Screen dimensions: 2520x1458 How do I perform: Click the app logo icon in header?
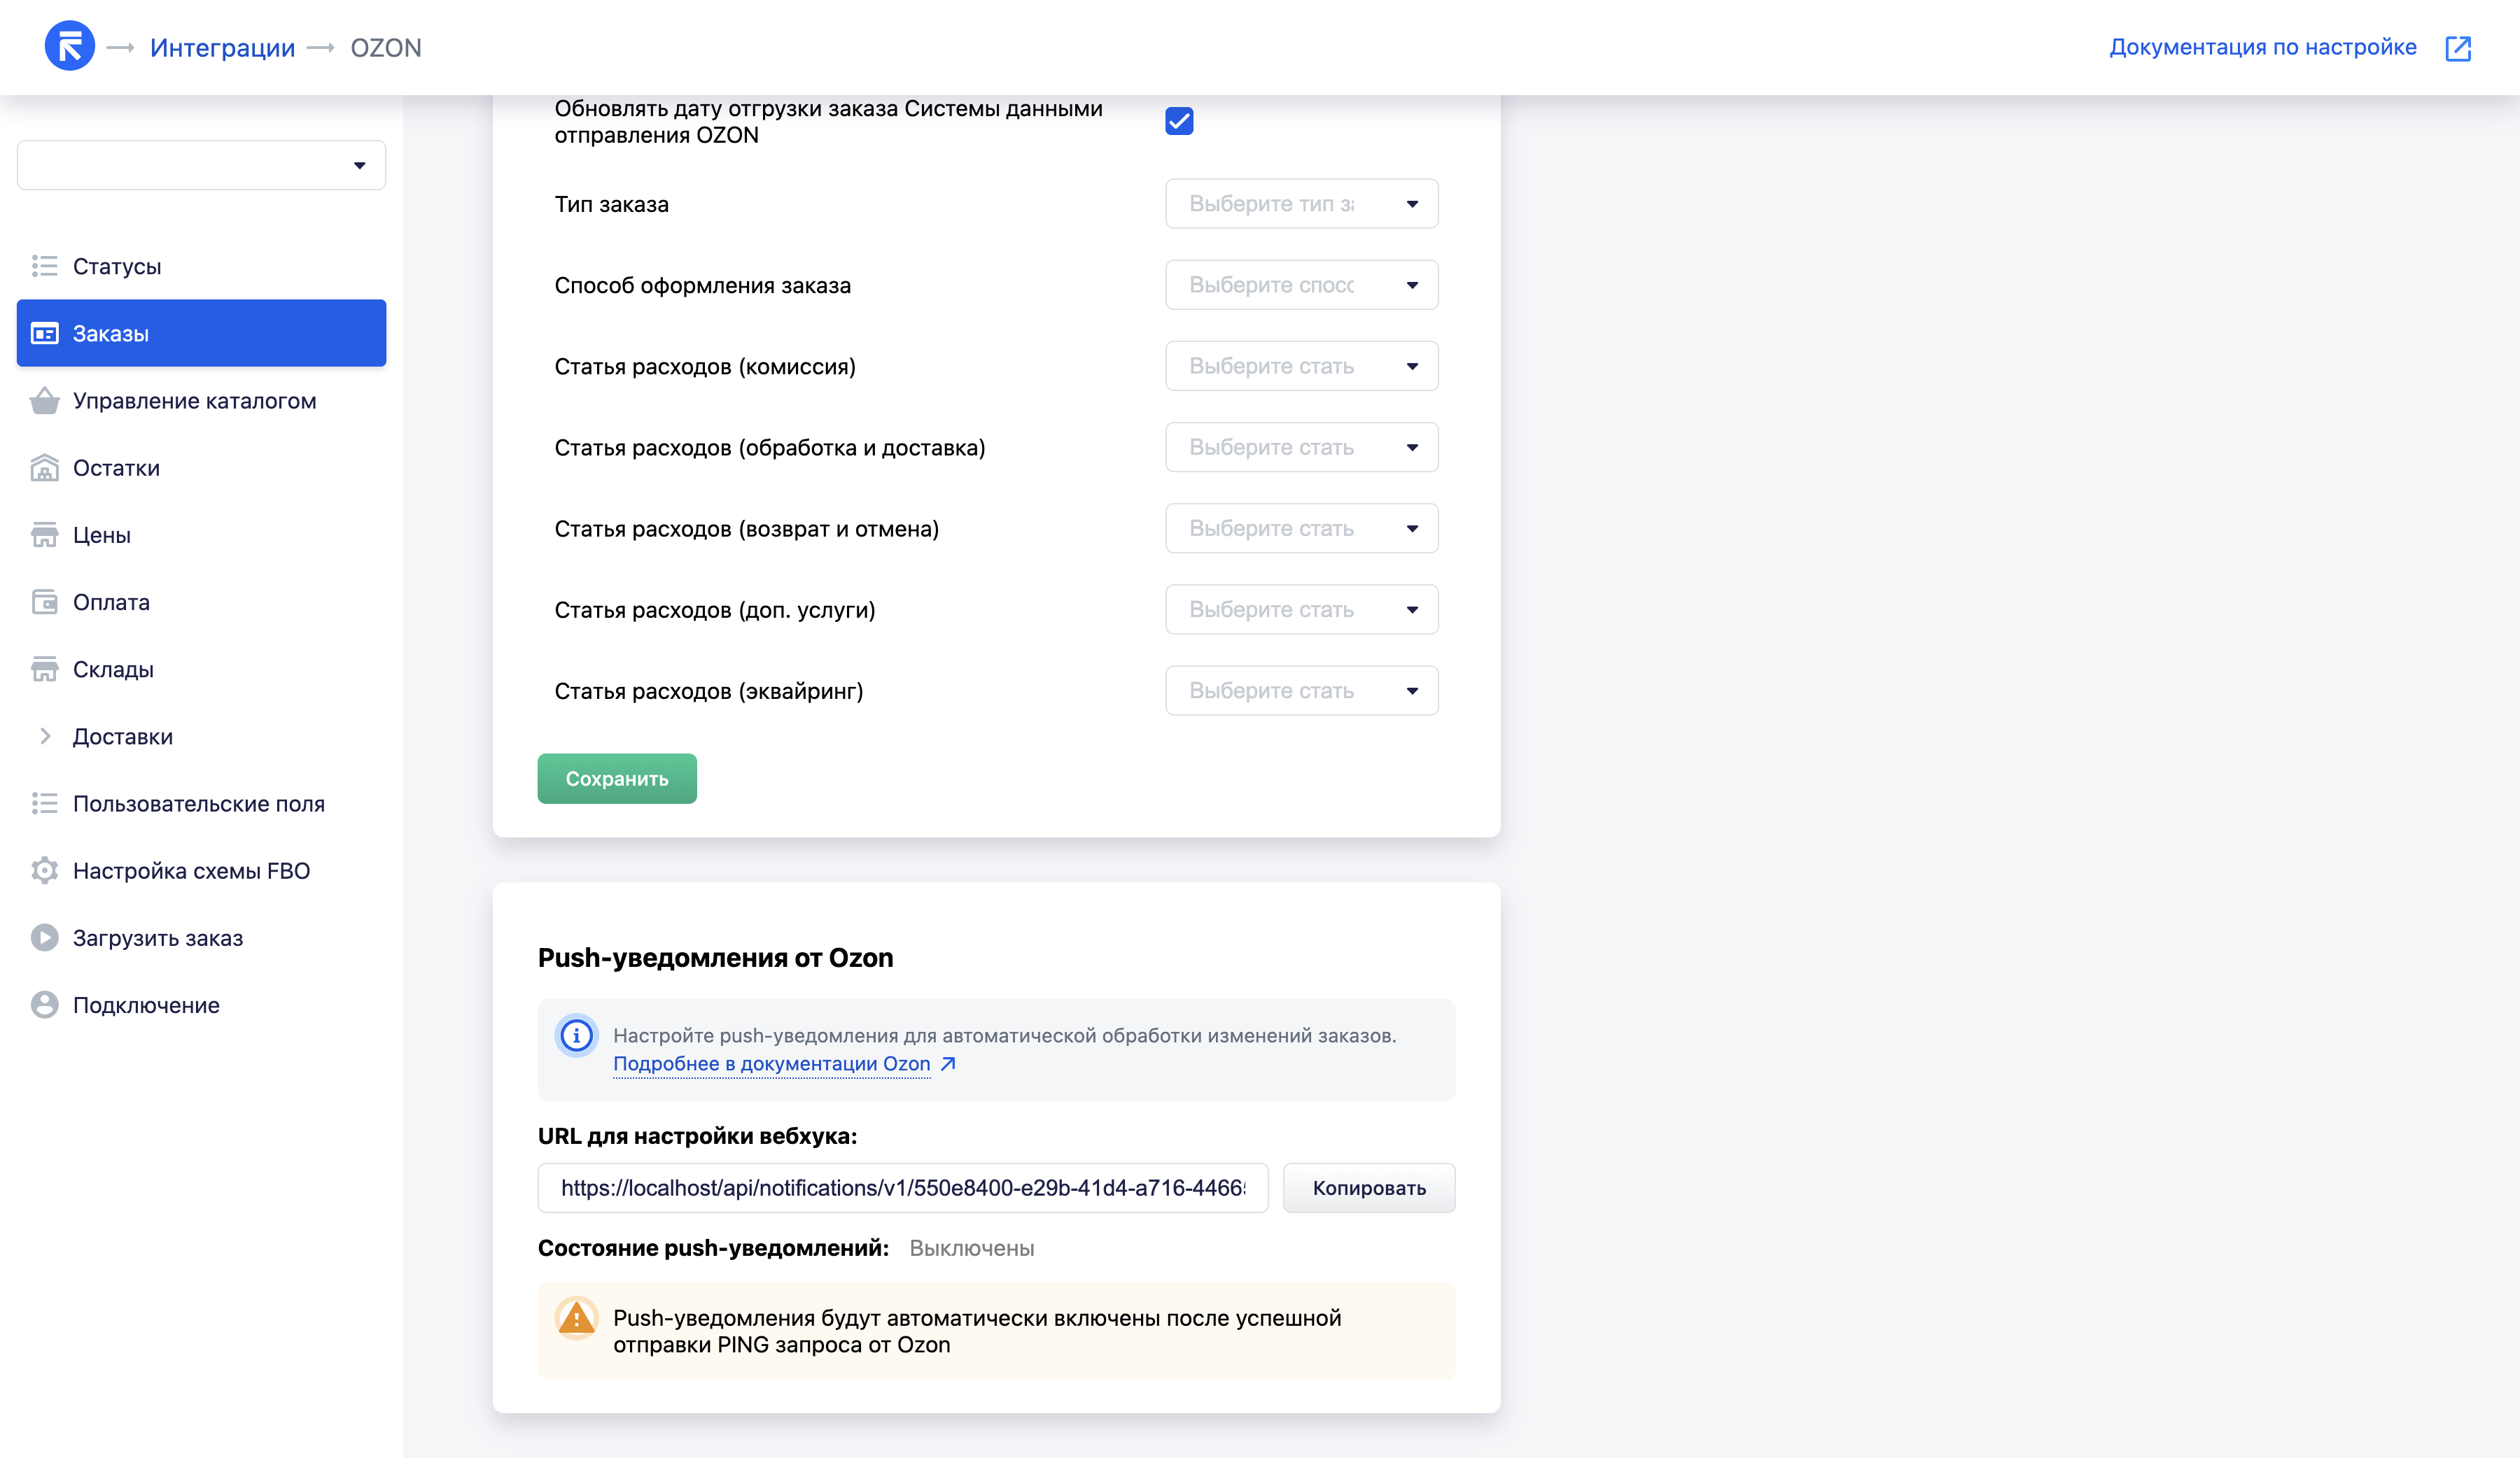(69, 47)
